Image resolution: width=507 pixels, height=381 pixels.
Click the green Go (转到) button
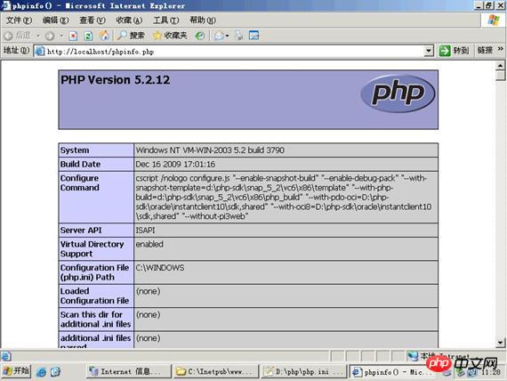[x=455, y=51]
